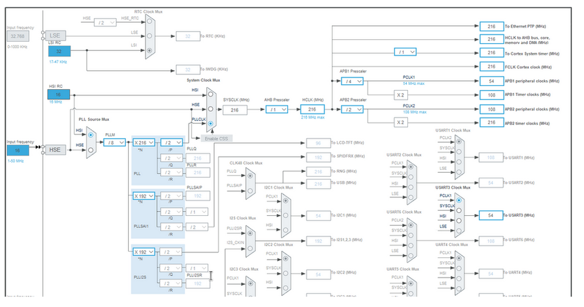Click To Cortex System timer 216 value
This screenshot has width=584, height=307.
492,53
